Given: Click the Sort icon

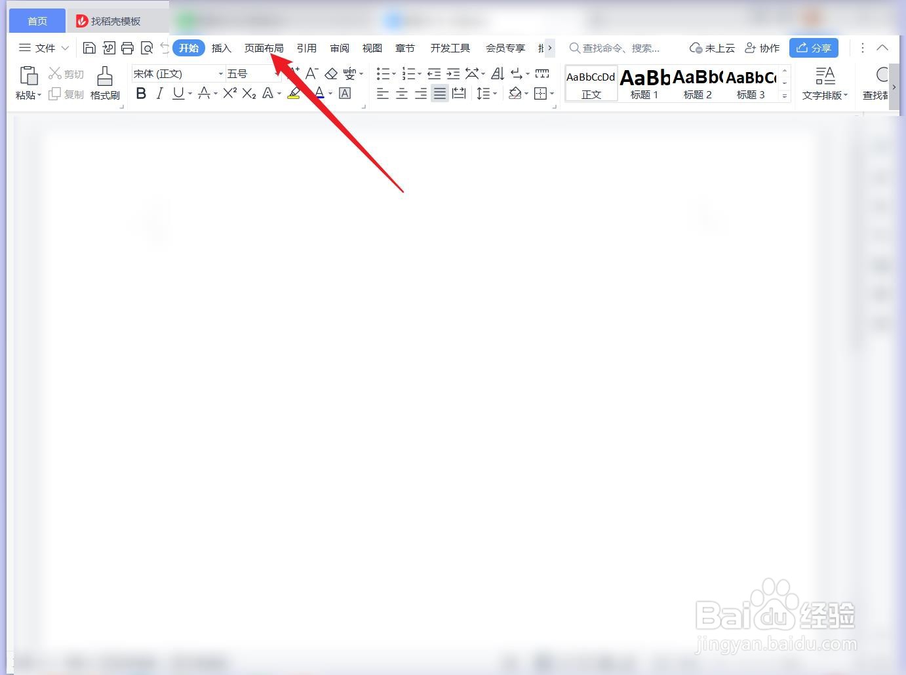Looking at the screenshot, I should tap(498, 73).
